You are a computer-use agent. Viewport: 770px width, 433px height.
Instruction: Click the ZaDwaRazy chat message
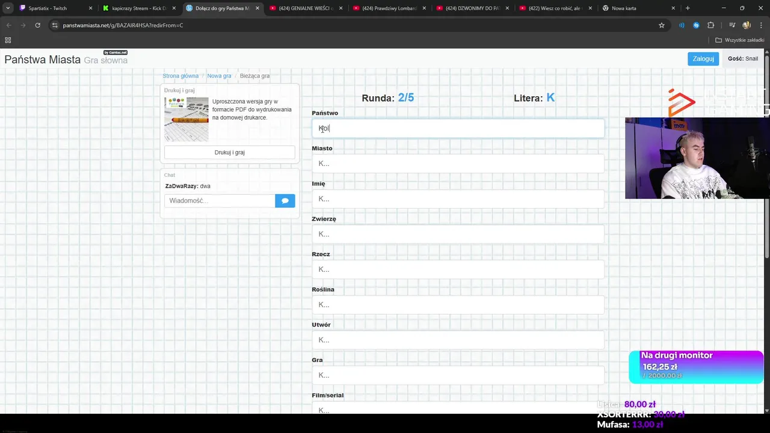(188, 186)
